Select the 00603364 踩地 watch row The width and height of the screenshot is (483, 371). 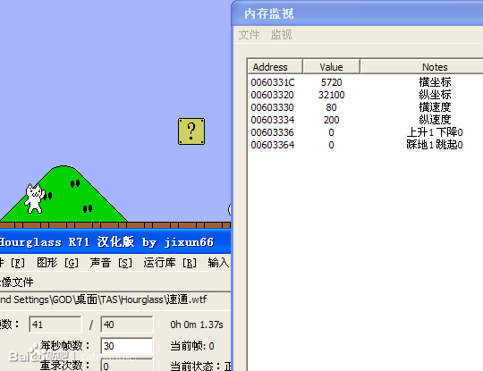pos(365,145)
